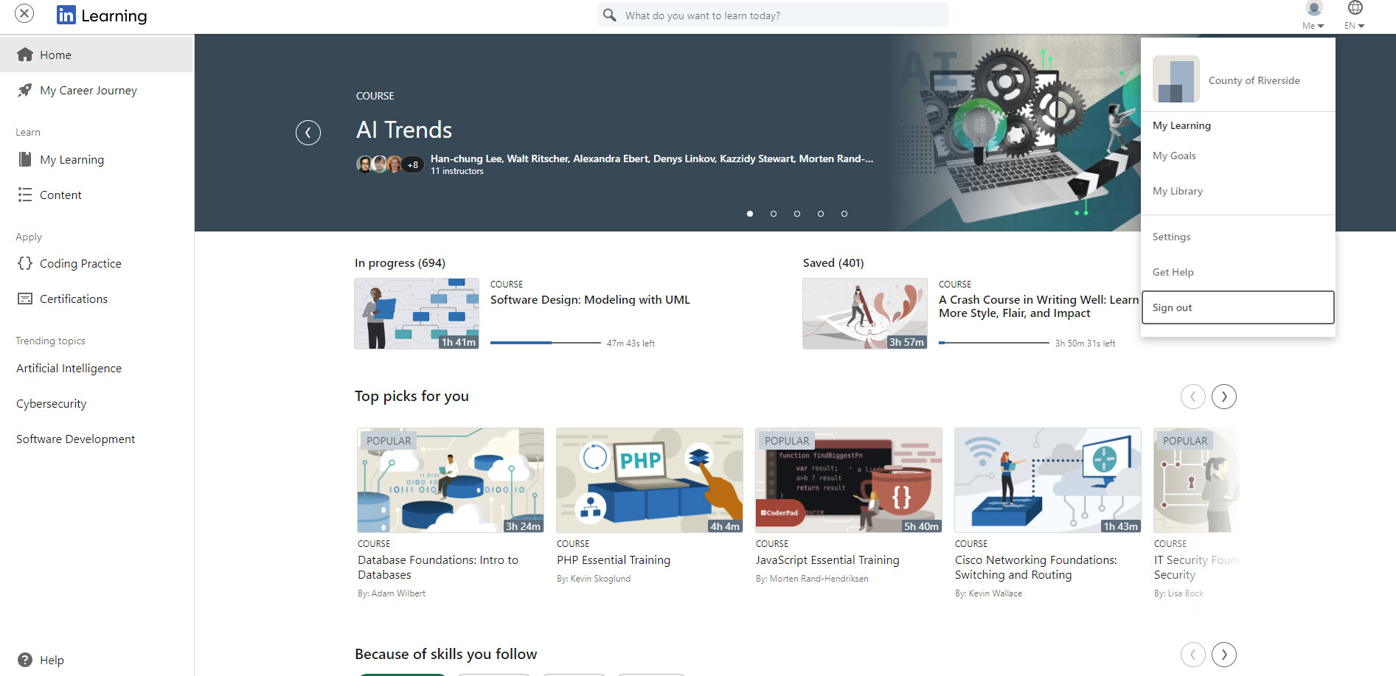Open JavaScript Essential Training thumbnail
The height and width of the screenshot is (676, 1396).
click(x=849, y=480)
